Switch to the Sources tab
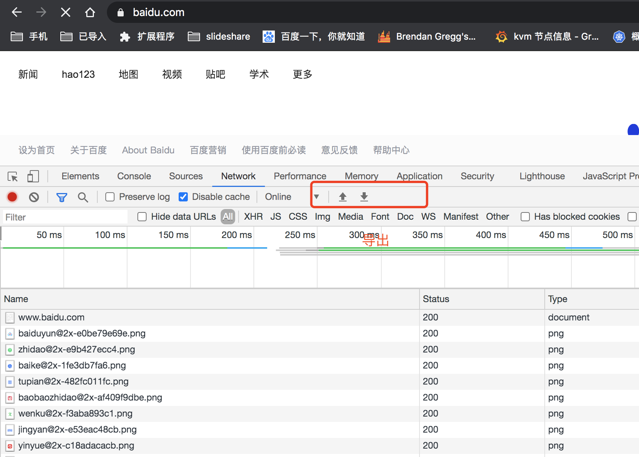 tap(186, 176)
